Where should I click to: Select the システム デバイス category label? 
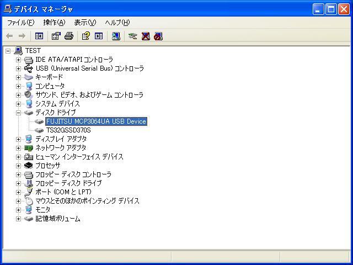(x=57, y=104)
